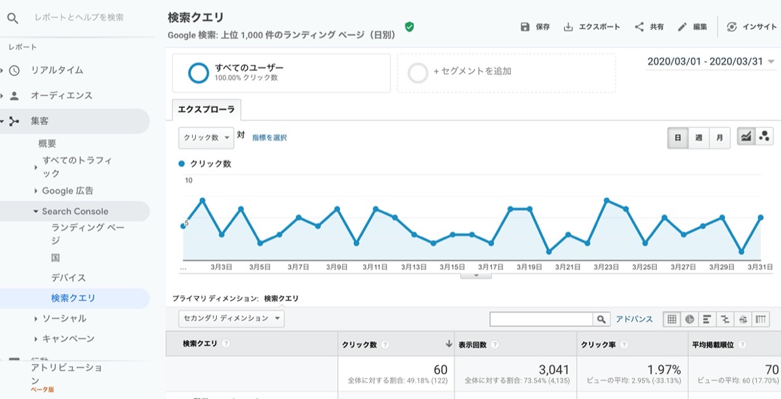Click + セグメントを追加 to add a segment
This screenshot has width=781, height=399.
(x=506, y=73)
